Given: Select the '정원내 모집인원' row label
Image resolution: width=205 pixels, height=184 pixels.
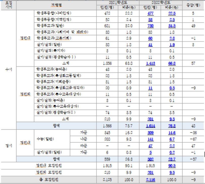Looking at the screenshot, I should coord(49,166).
